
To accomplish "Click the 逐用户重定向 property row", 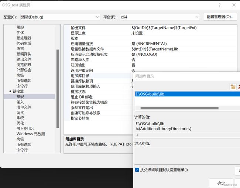I will [x=153, y=71].
